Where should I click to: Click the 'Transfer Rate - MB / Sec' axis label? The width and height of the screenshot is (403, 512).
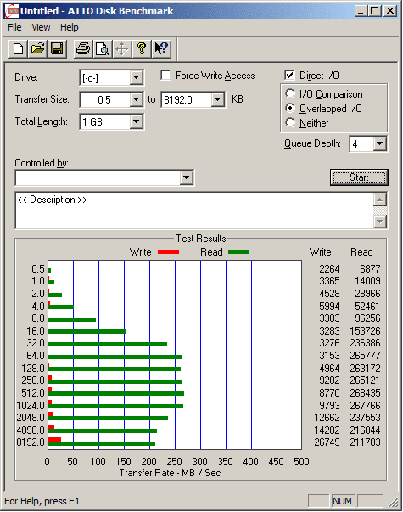170,473
